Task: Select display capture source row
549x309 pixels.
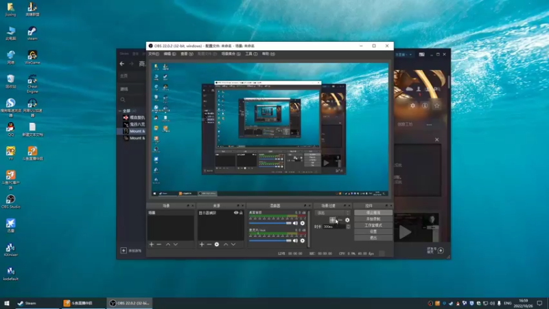Action: (220, 213)
